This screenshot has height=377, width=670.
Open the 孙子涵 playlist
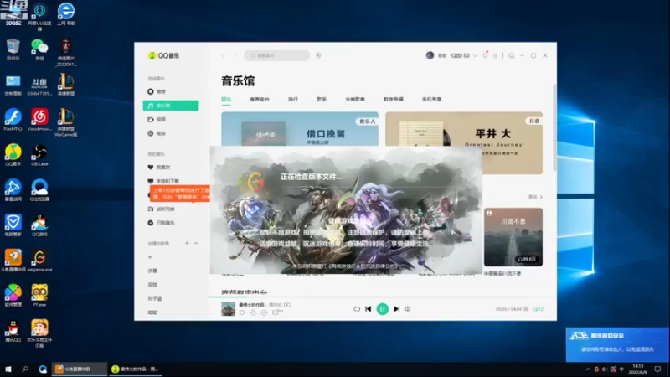coord(155,298)
